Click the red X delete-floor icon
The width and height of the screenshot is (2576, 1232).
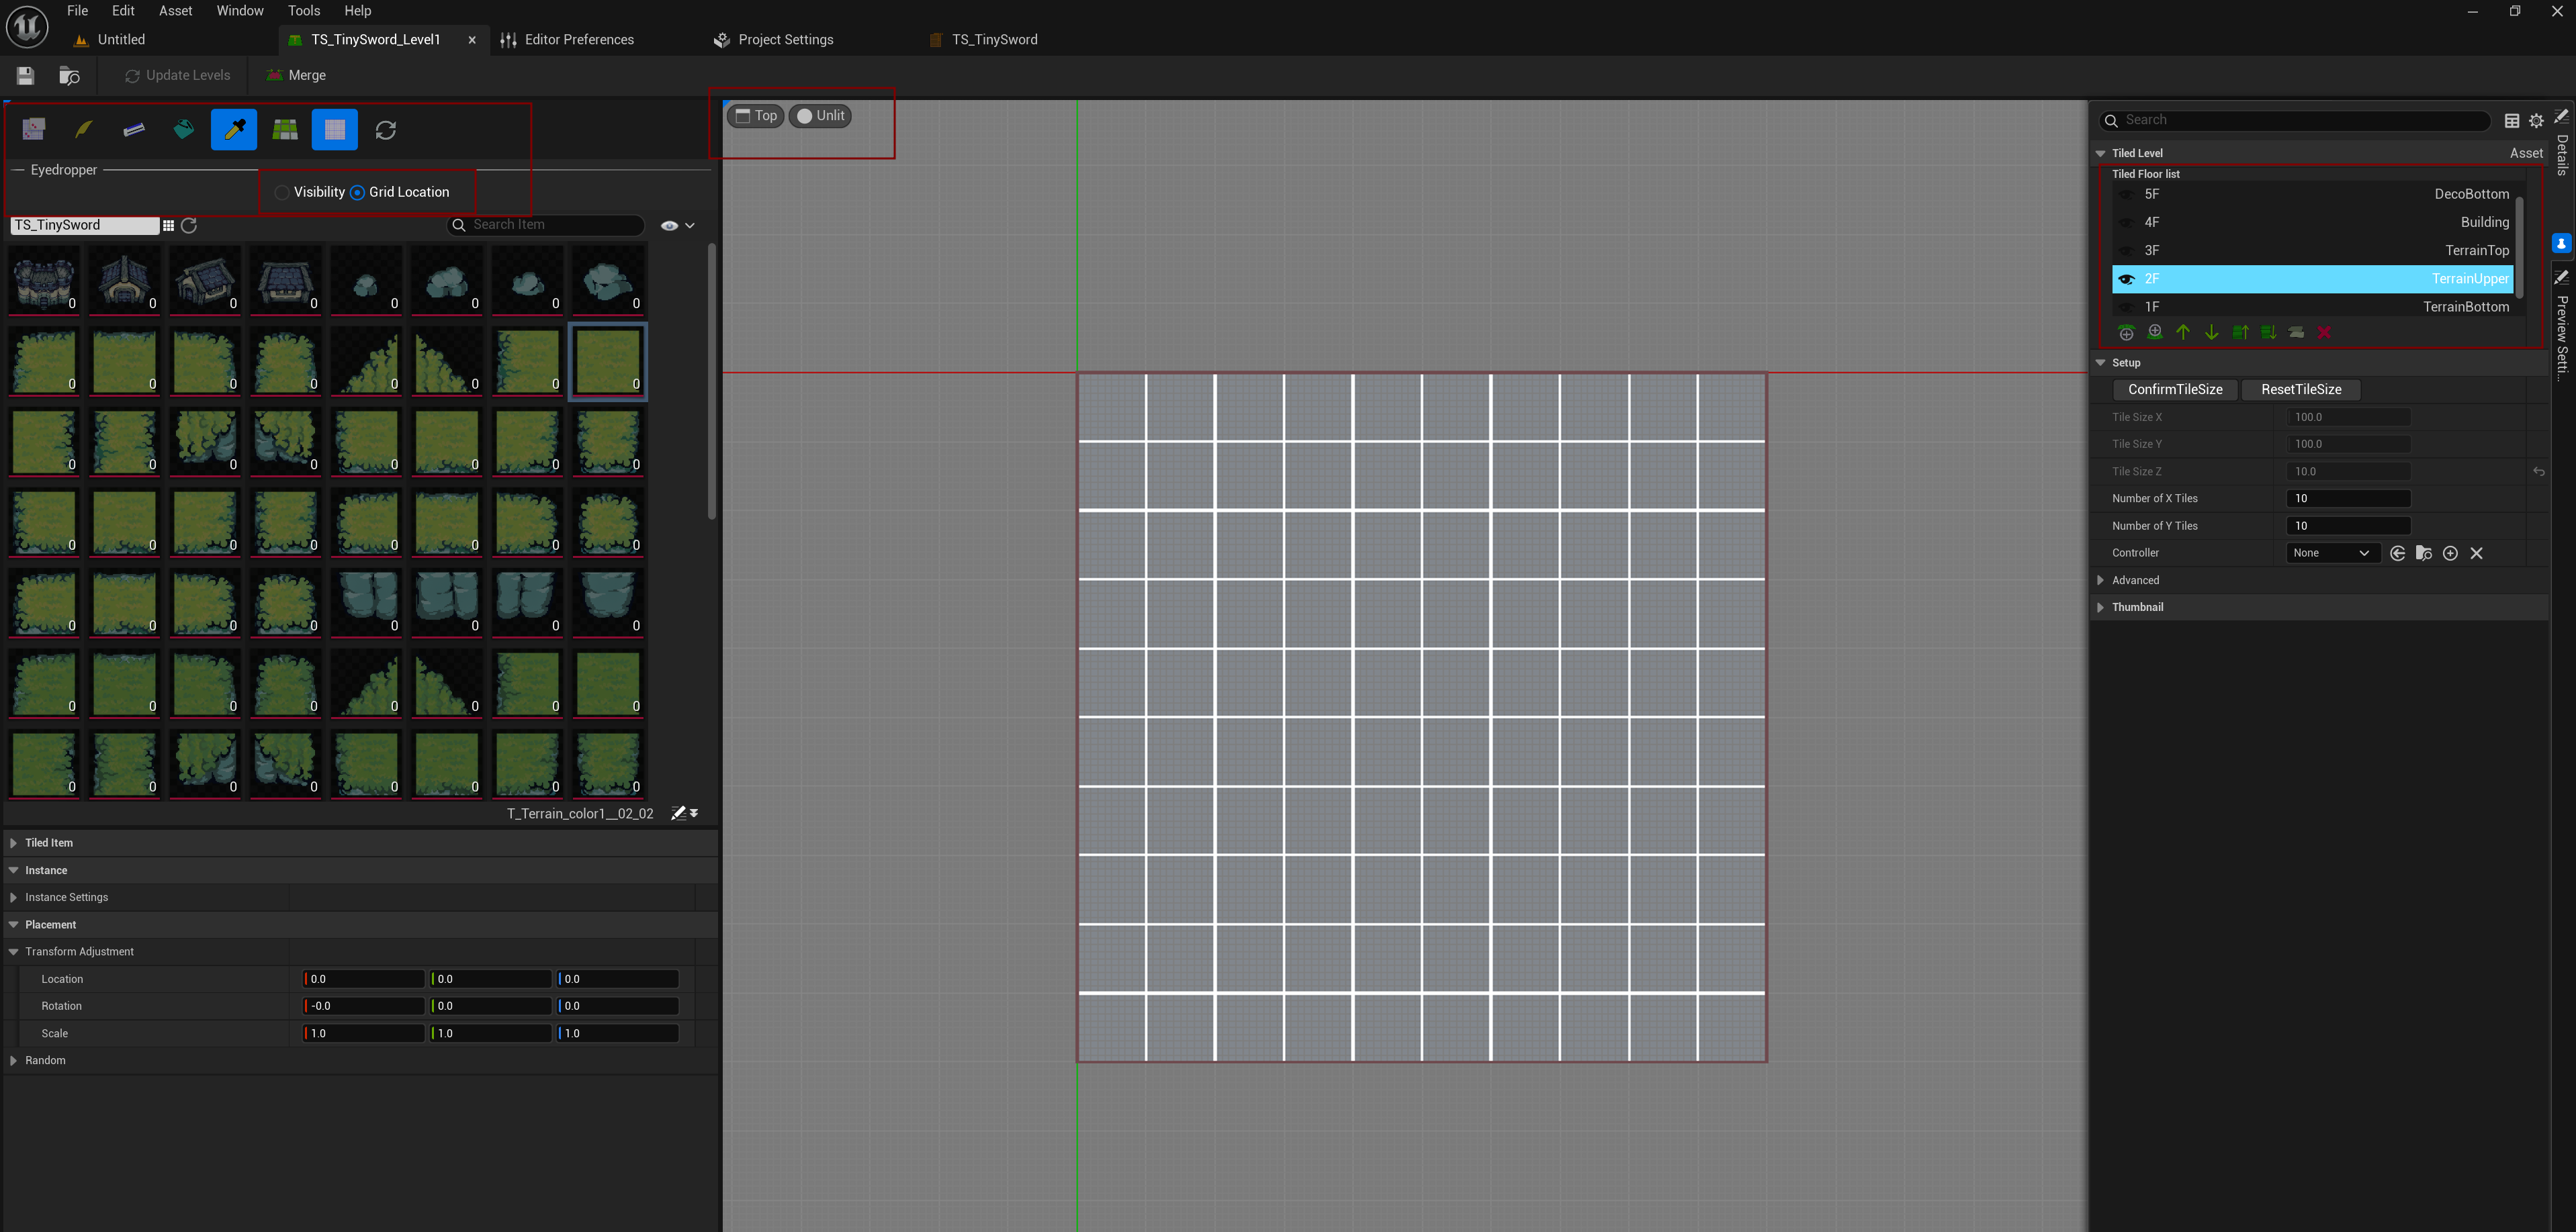click(2324, 333)
